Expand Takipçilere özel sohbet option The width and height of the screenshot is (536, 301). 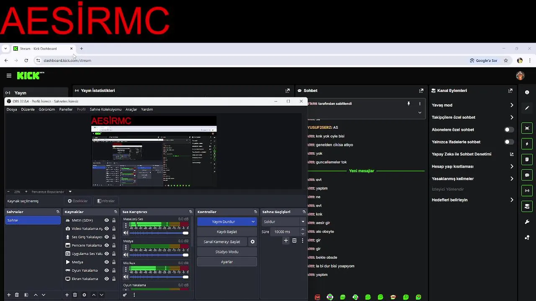click(512, 117)
